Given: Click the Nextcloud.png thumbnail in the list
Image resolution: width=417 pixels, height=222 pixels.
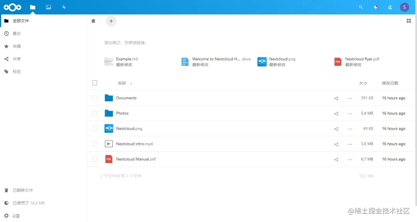Looking at the screenshot, I should (x=109, y=129).
